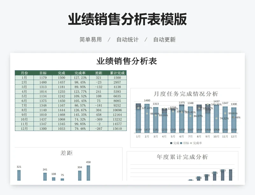Viewport: 255px width, 195px height.
Task: Select gap value -369 cell
Action: [98, 119]
